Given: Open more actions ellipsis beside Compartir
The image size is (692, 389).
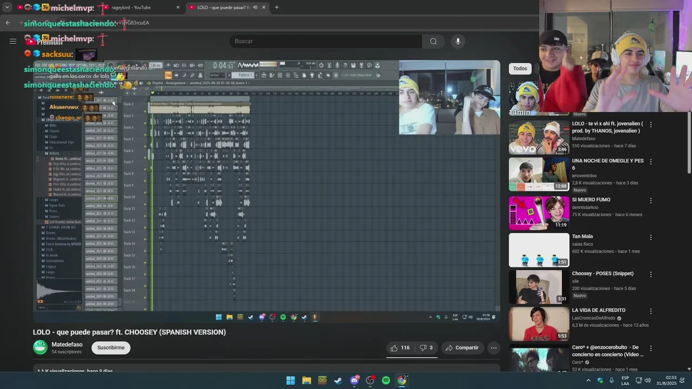Looking at the screenshot, I should pyautogui.click(x=494, y=348).
